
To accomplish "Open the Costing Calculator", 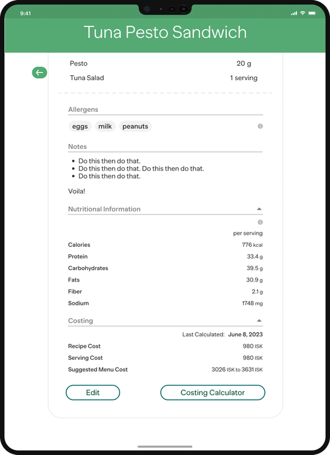I will (x=212, y=393).
